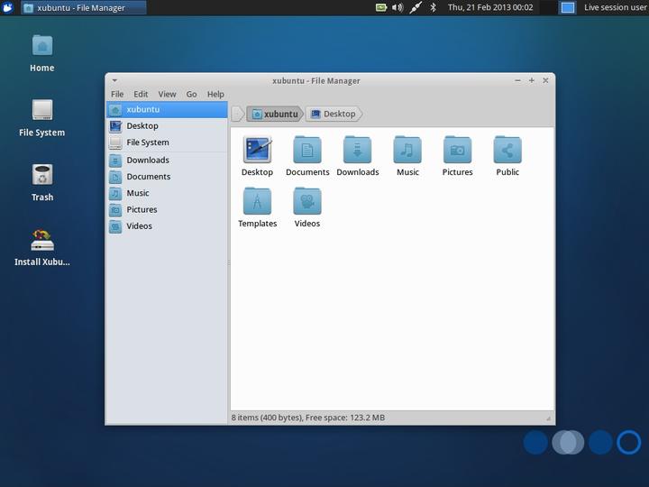Click the xubuntu path bar button
This screenshot has height=487, width=649.
coord(275,114)
